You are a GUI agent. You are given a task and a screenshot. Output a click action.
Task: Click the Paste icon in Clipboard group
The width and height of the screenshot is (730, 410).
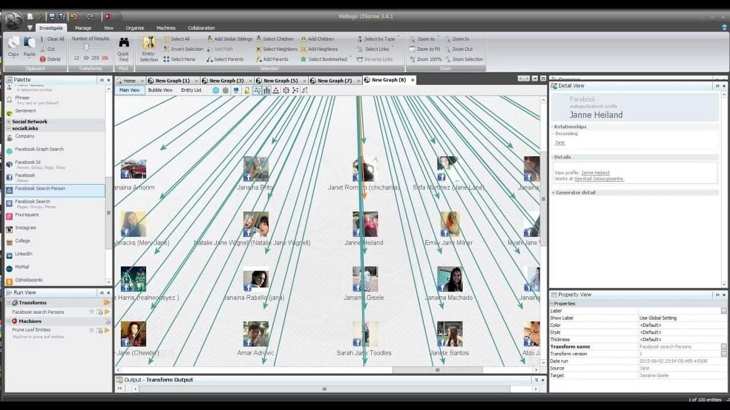point(29,44)
